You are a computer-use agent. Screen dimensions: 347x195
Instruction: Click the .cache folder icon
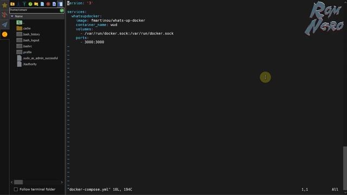tap(20, 28)
